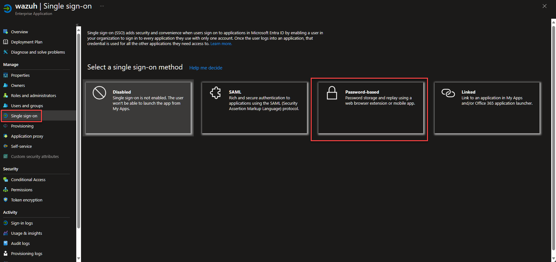The image size is (556, 262).
Task: Click the prohibited circle icon on Disabled card
Action: [x=99, y=93]
